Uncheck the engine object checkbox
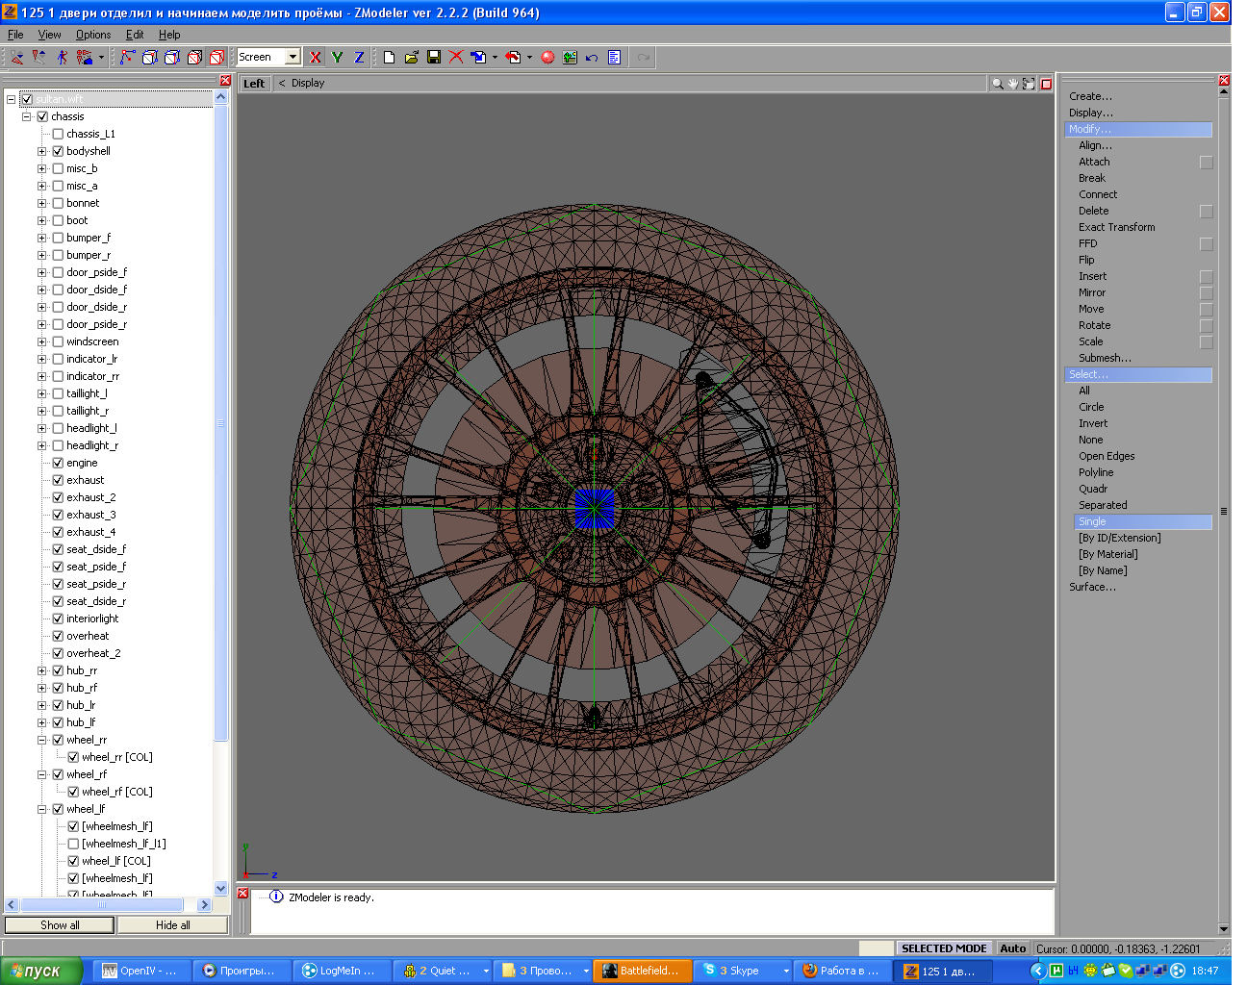Screen dimensions: 1247x985 click(58, 463)
